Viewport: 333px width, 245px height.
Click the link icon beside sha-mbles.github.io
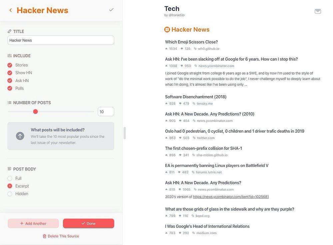coord(193,155)
